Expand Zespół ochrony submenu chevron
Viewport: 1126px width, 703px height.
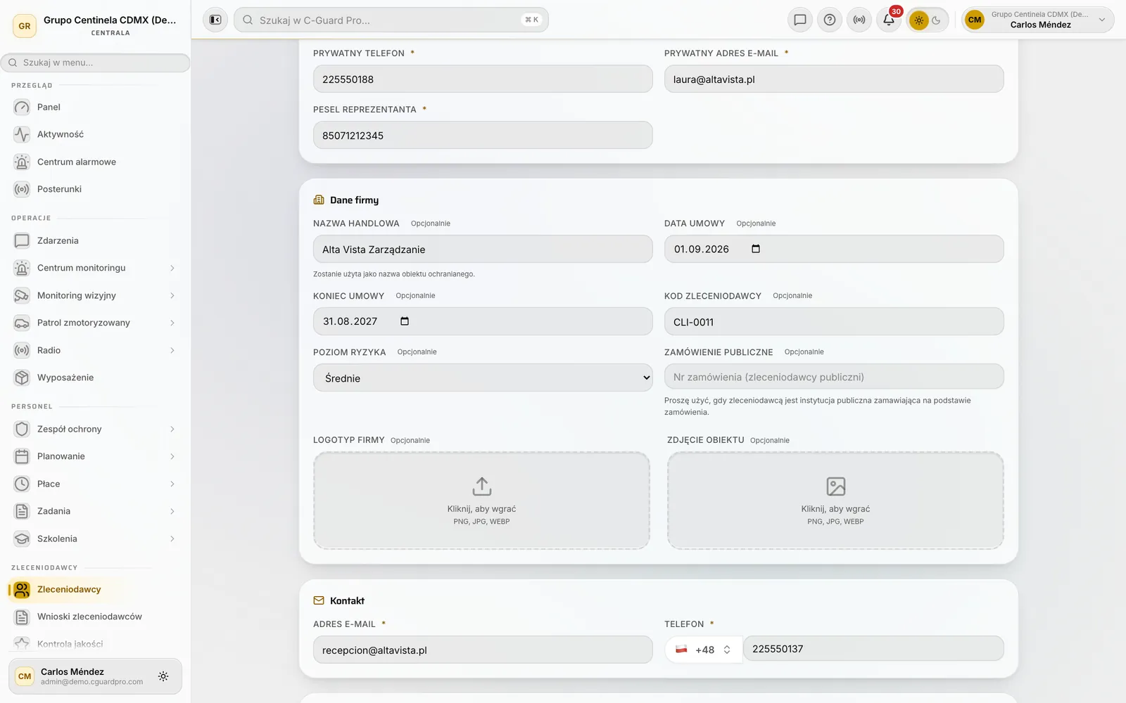click(x=172, y=429)
